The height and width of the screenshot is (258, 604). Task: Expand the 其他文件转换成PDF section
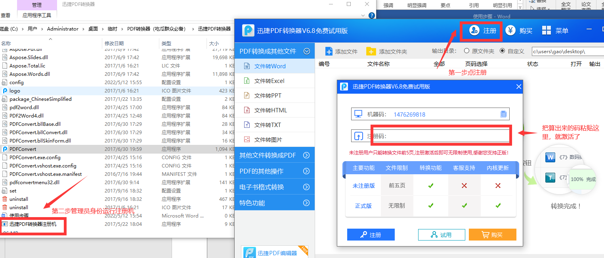pos(306,155)
